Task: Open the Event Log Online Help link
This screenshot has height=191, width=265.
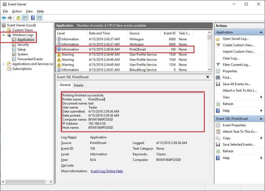Action: coord(107,171)
